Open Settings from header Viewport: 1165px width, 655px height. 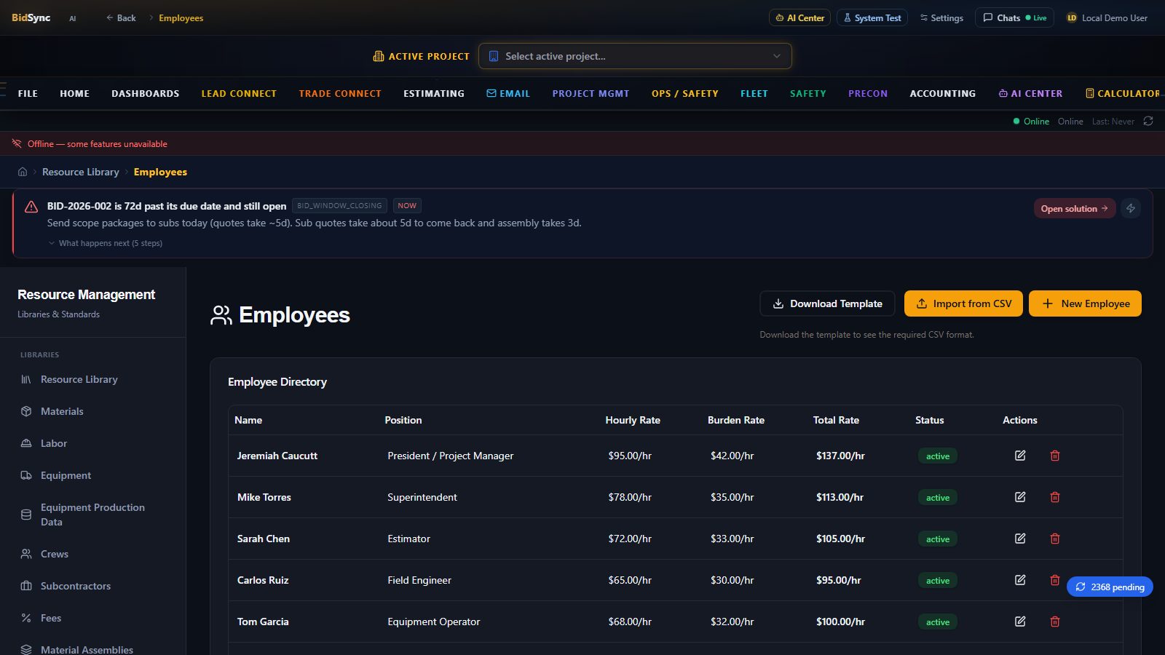pyautogui.click(x=941, y=17)
